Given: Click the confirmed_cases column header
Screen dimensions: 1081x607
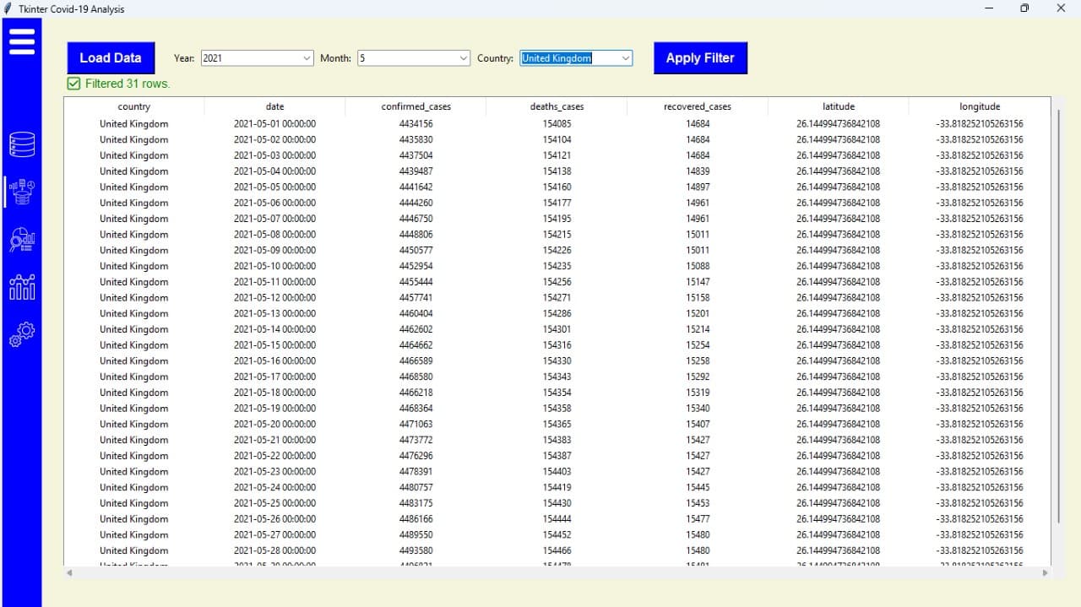Looking at the screenshot, I should tap(416, 106).
